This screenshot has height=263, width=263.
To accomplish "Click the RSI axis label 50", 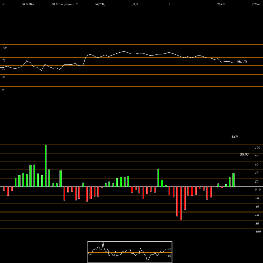I will (4, 69).
